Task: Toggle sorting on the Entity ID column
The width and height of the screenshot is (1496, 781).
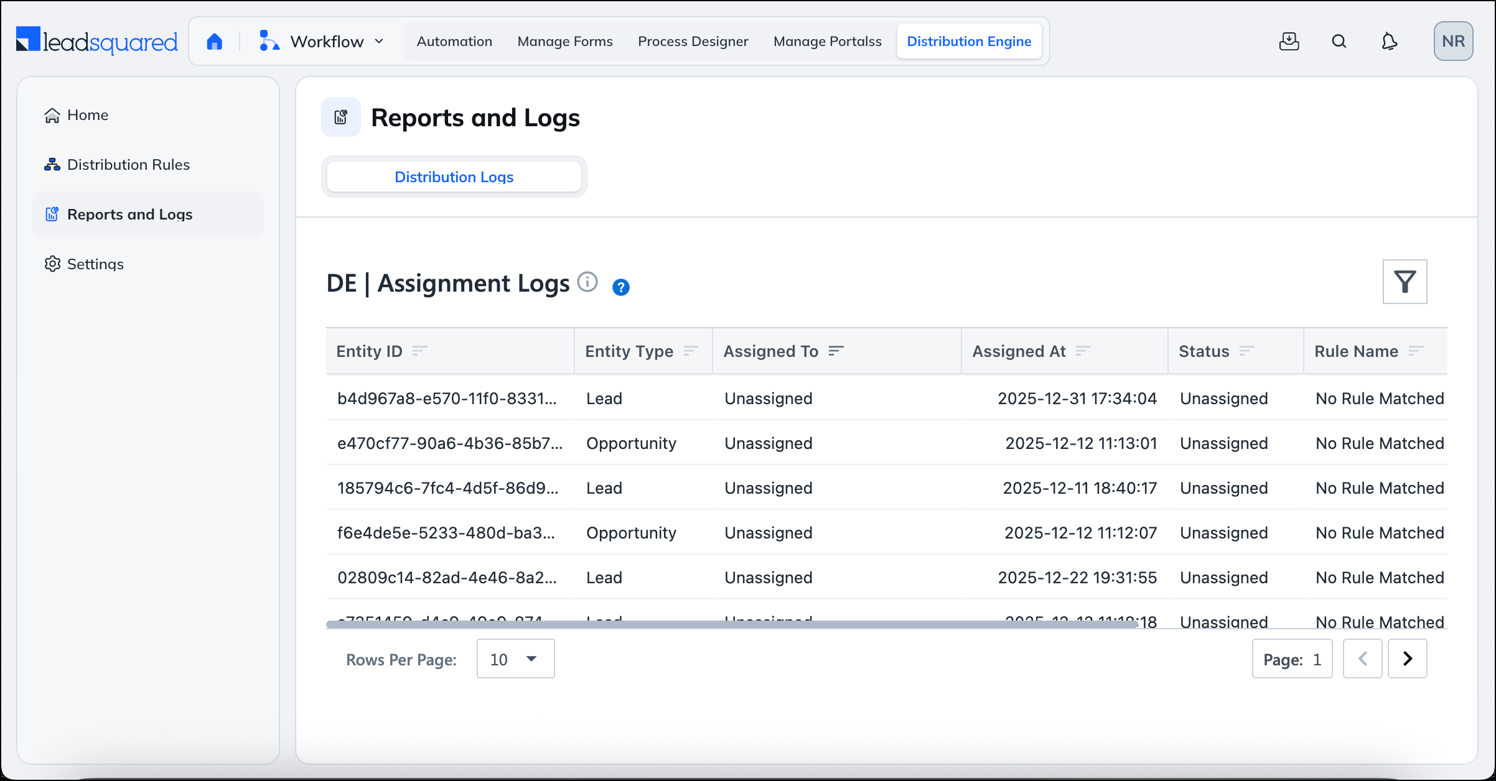Action: point(419,351)
